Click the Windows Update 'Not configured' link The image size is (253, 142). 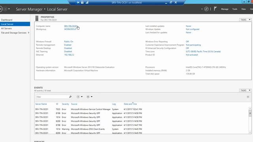[x=193, y=29]
